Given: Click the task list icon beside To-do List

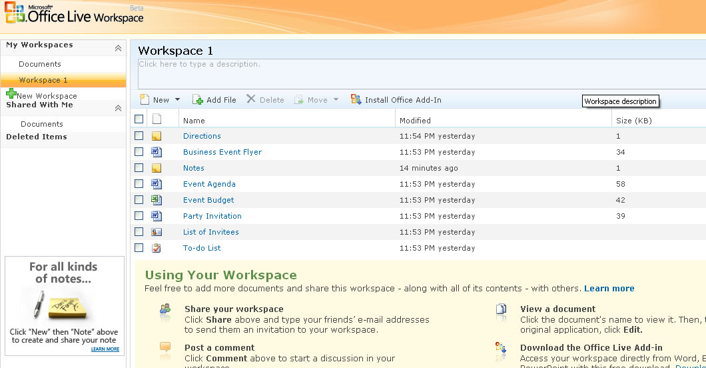Looking at the screenshot, I should [157, 248].
